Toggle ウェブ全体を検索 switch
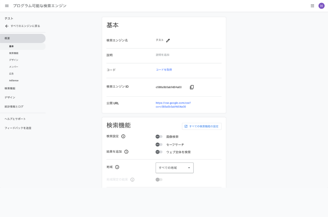 coord(159,152)
